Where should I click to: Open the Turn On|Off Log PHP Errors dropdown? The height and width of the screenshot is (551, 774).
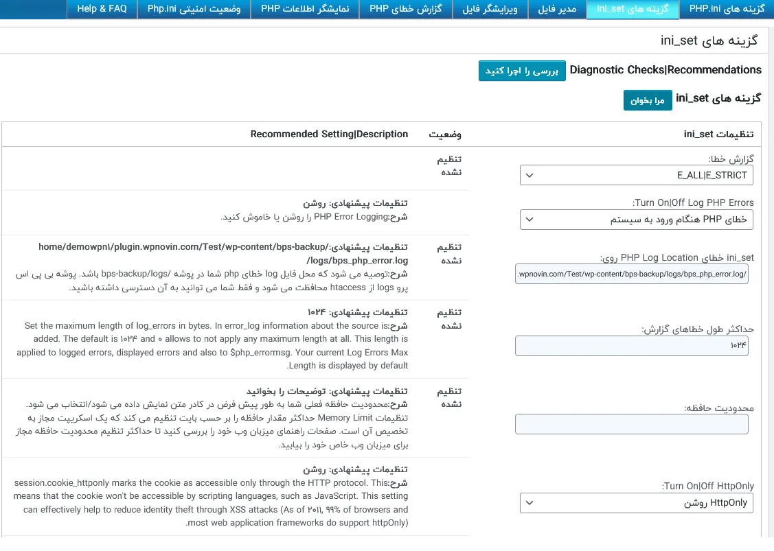tap(636, 220)
